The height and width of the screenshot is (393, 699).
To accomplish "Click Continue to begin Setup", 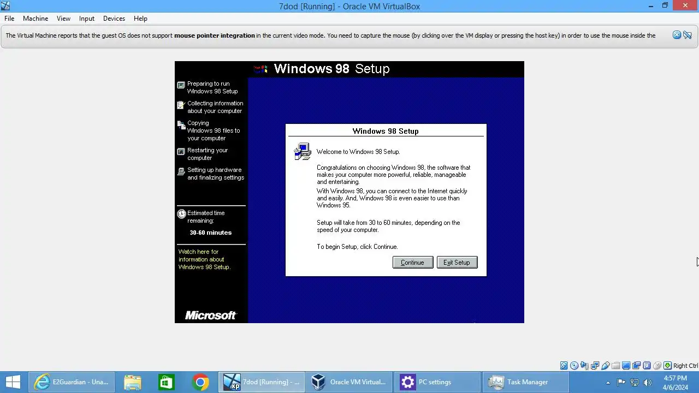I will 413,263.
